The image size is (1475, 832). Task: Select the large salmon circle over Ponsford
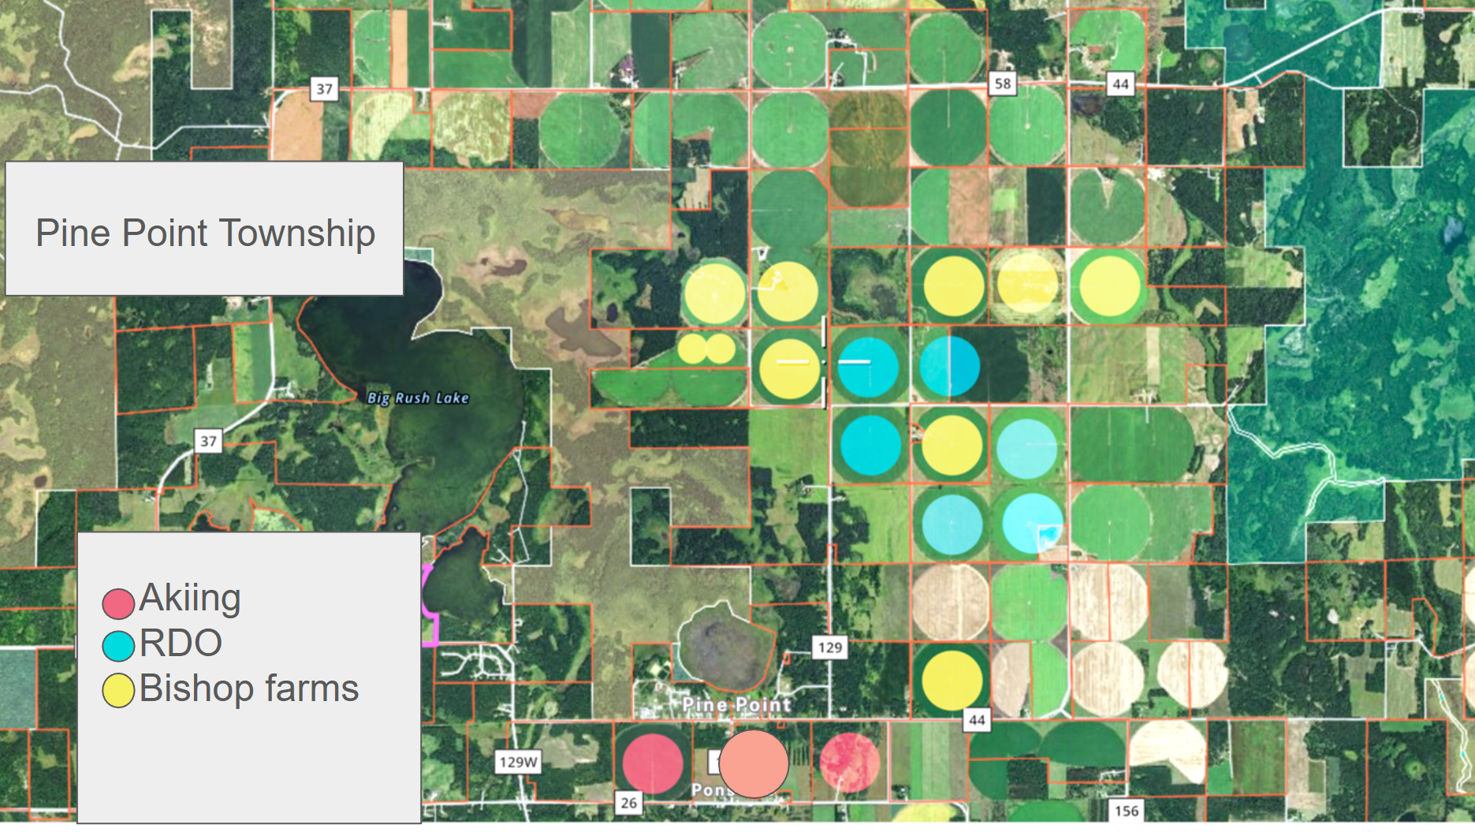pyautogui.click(x=754, y=763)
